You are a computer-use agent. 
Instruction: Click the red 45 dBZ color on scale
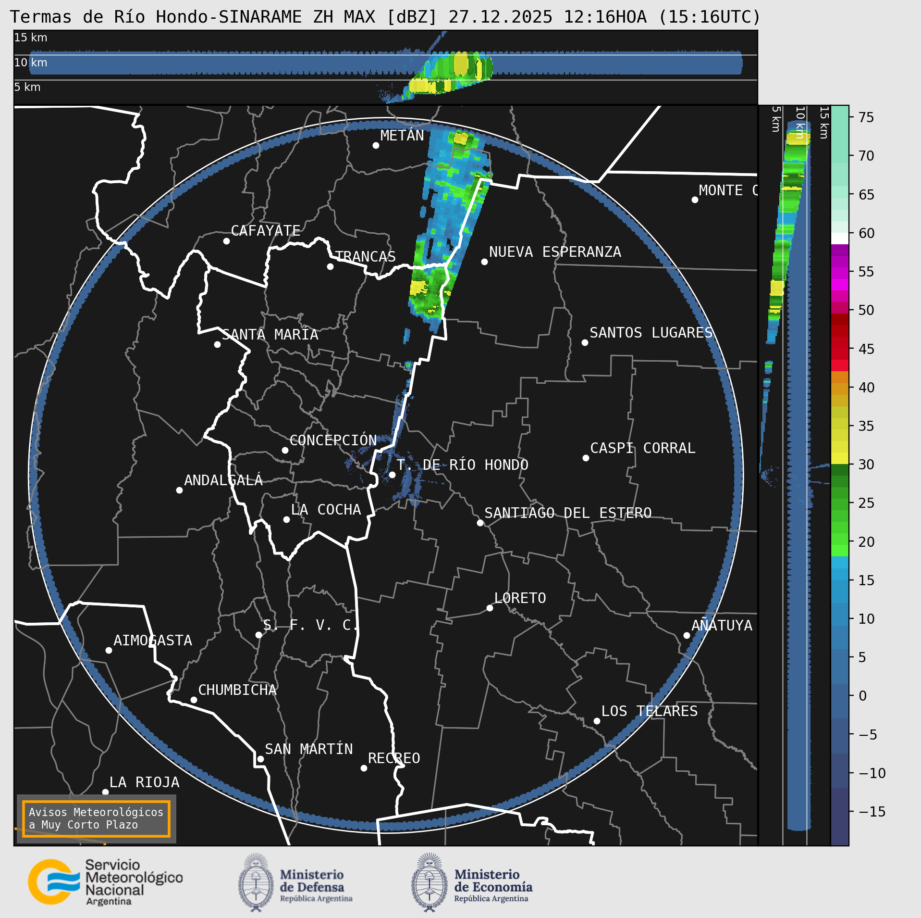coord(840,354)
